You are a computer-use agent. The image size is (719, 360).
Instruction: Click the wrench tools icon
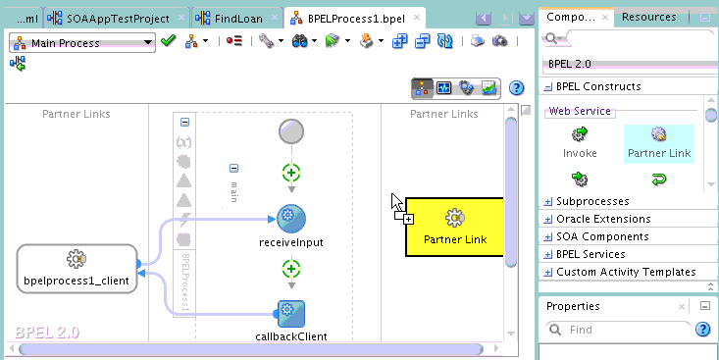tap(267, 41)
